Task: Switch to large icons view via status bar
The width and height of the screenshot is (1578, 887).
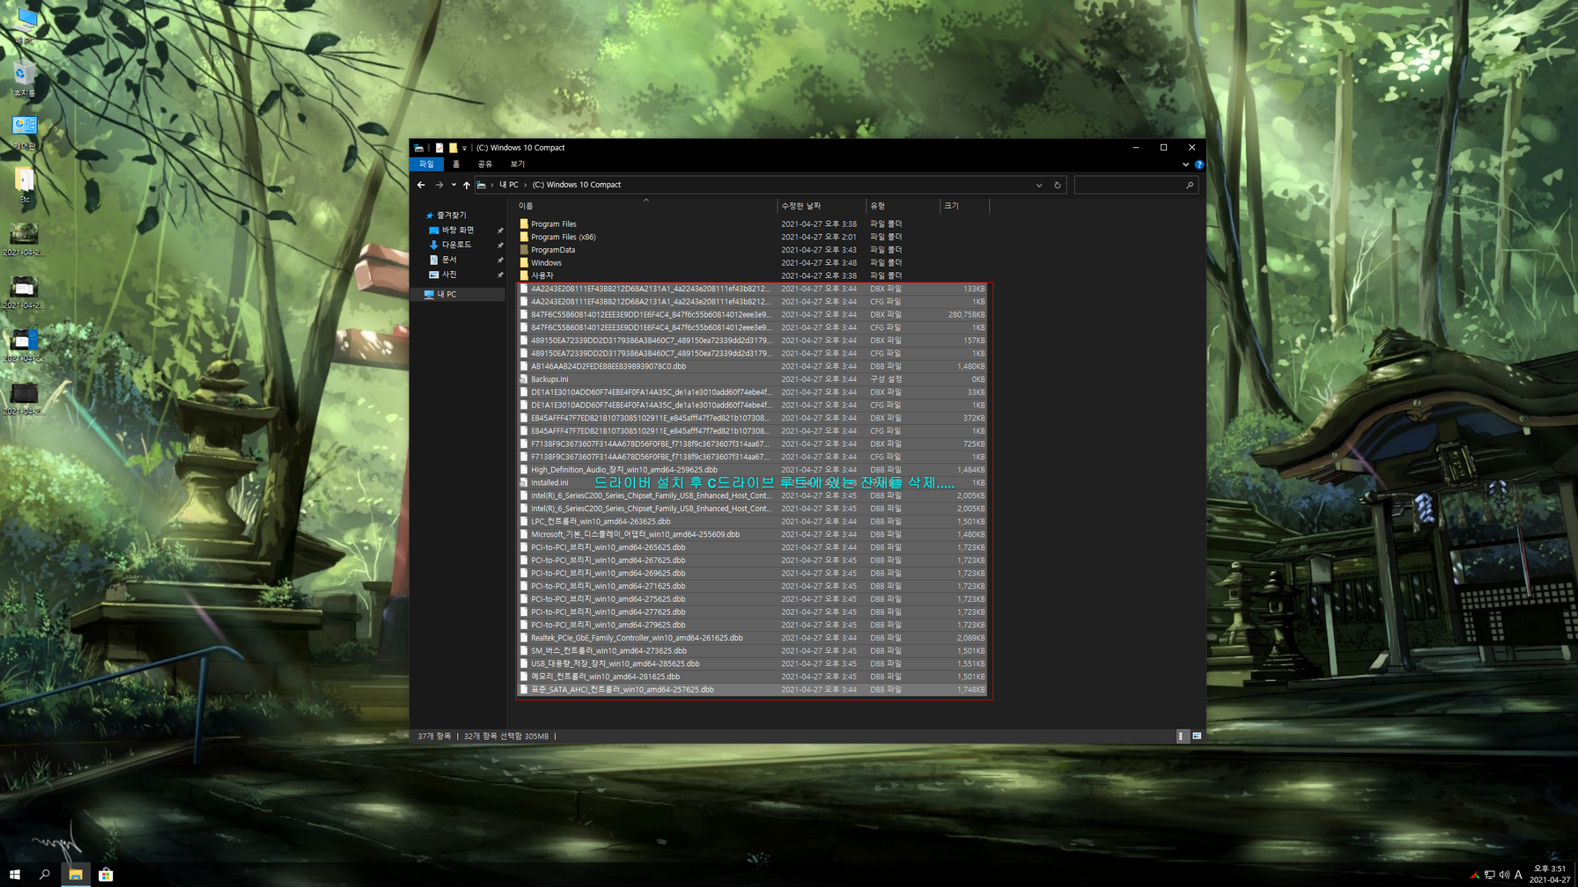Action: tap(1197, 736)
